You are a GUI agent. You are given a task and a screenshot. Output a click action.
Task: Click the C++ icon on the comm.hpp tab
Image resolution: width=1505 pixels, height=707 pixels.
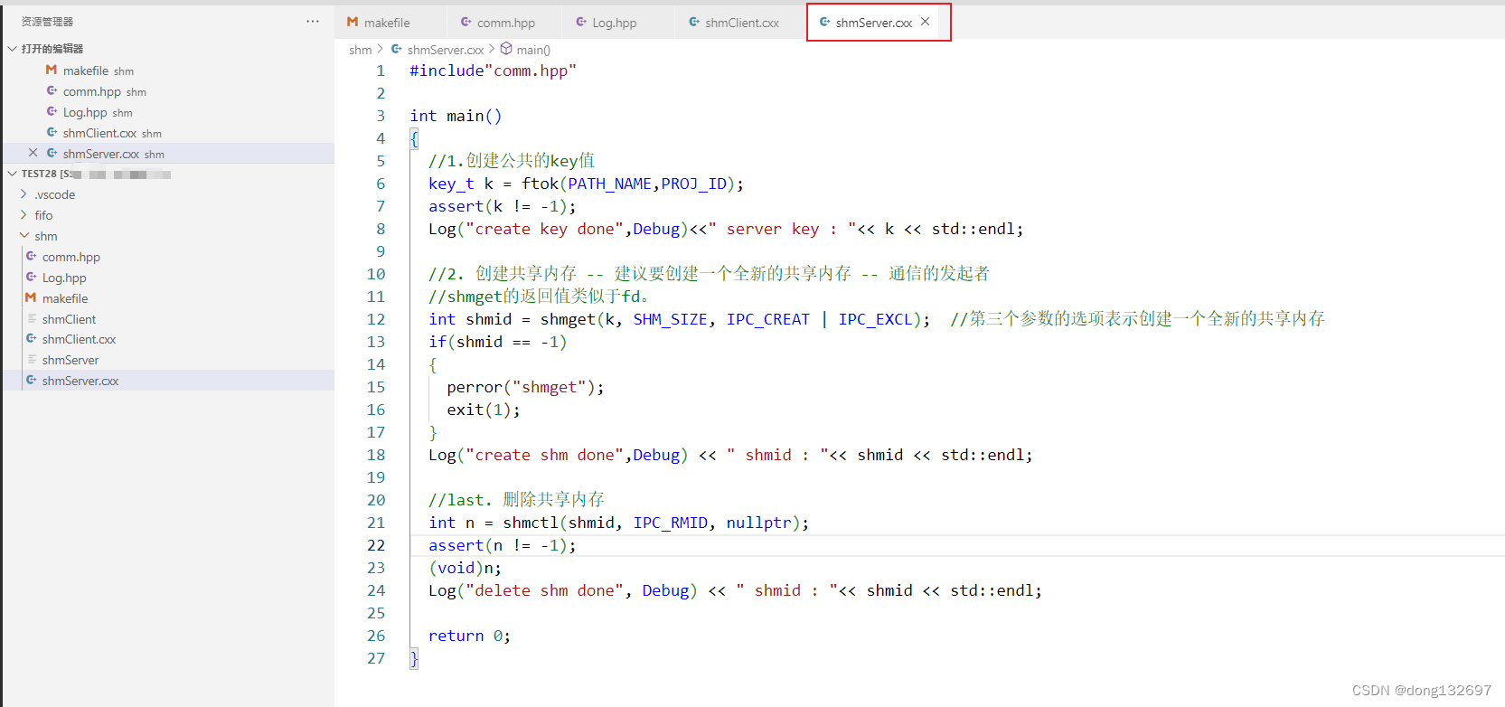[x=466, y=22]
